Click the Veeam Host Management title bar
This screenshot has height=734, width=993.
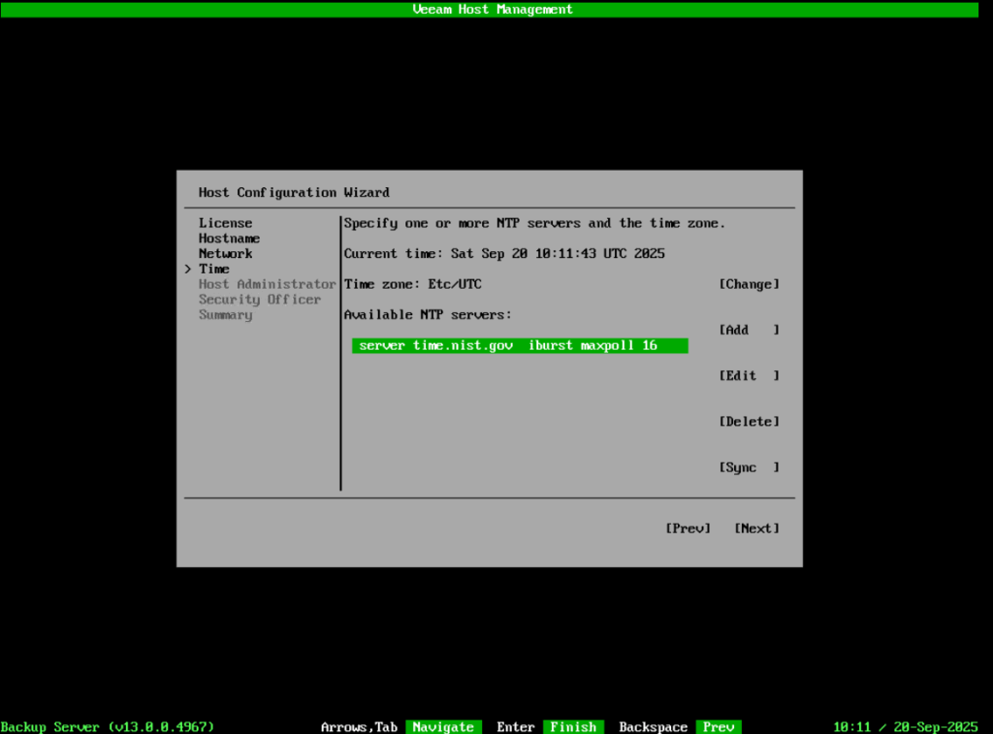493,9
